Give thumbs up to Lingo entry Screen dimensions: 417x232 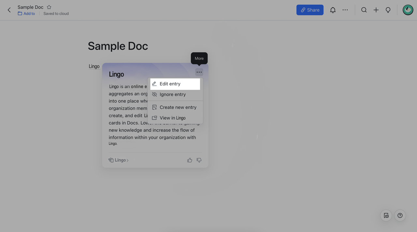click(x=190, y=160)
